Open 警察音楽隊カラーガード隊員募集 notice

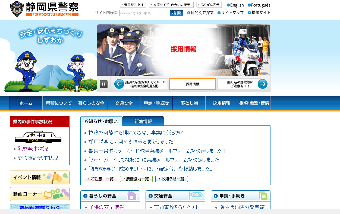(158, 151)
